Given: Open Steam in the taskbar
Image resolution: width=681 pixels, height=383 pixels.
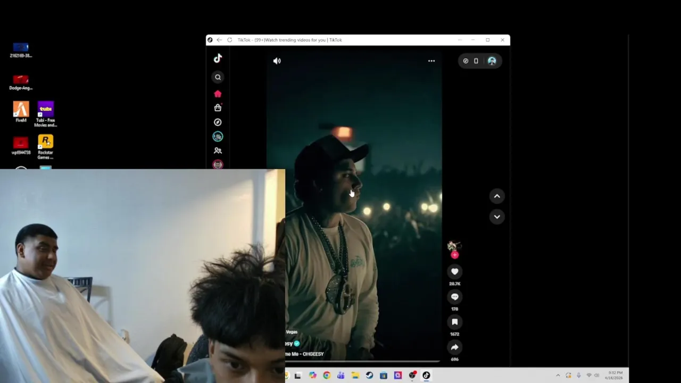Looking at the screenshot, I should [369, 376].
